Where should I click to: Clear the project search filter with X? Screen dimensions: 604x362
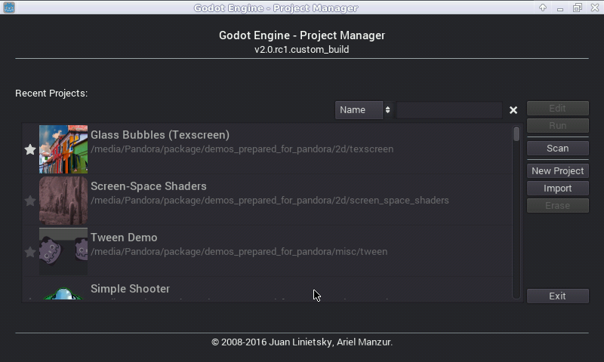pos(513,110)
